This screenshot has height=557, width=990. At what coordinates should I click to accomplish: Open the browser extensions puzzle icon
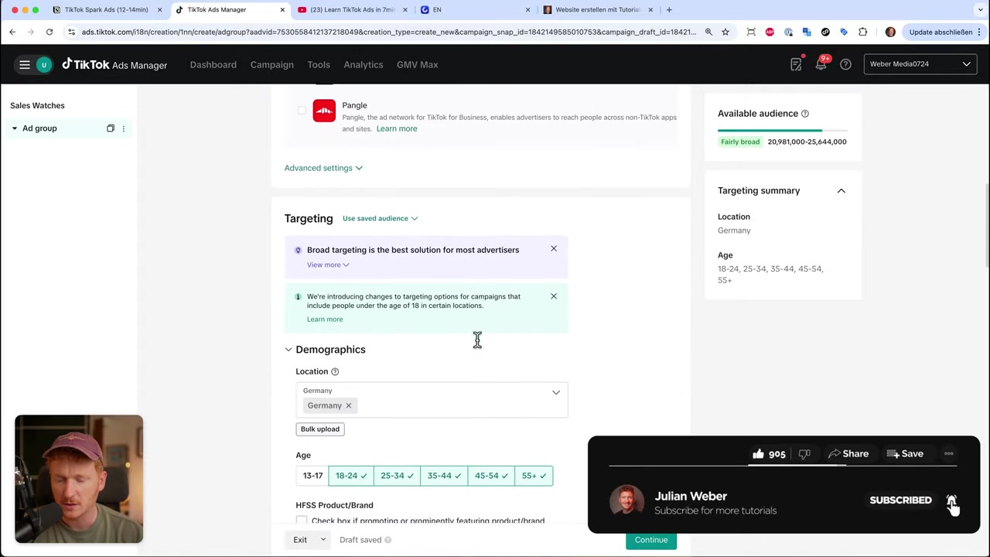[x=863, y=32]
